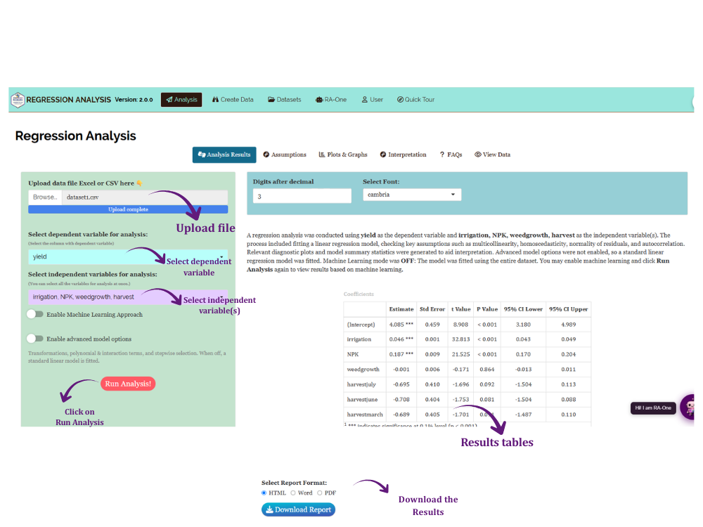Open independent variables selection box

(x=128, y=297)
